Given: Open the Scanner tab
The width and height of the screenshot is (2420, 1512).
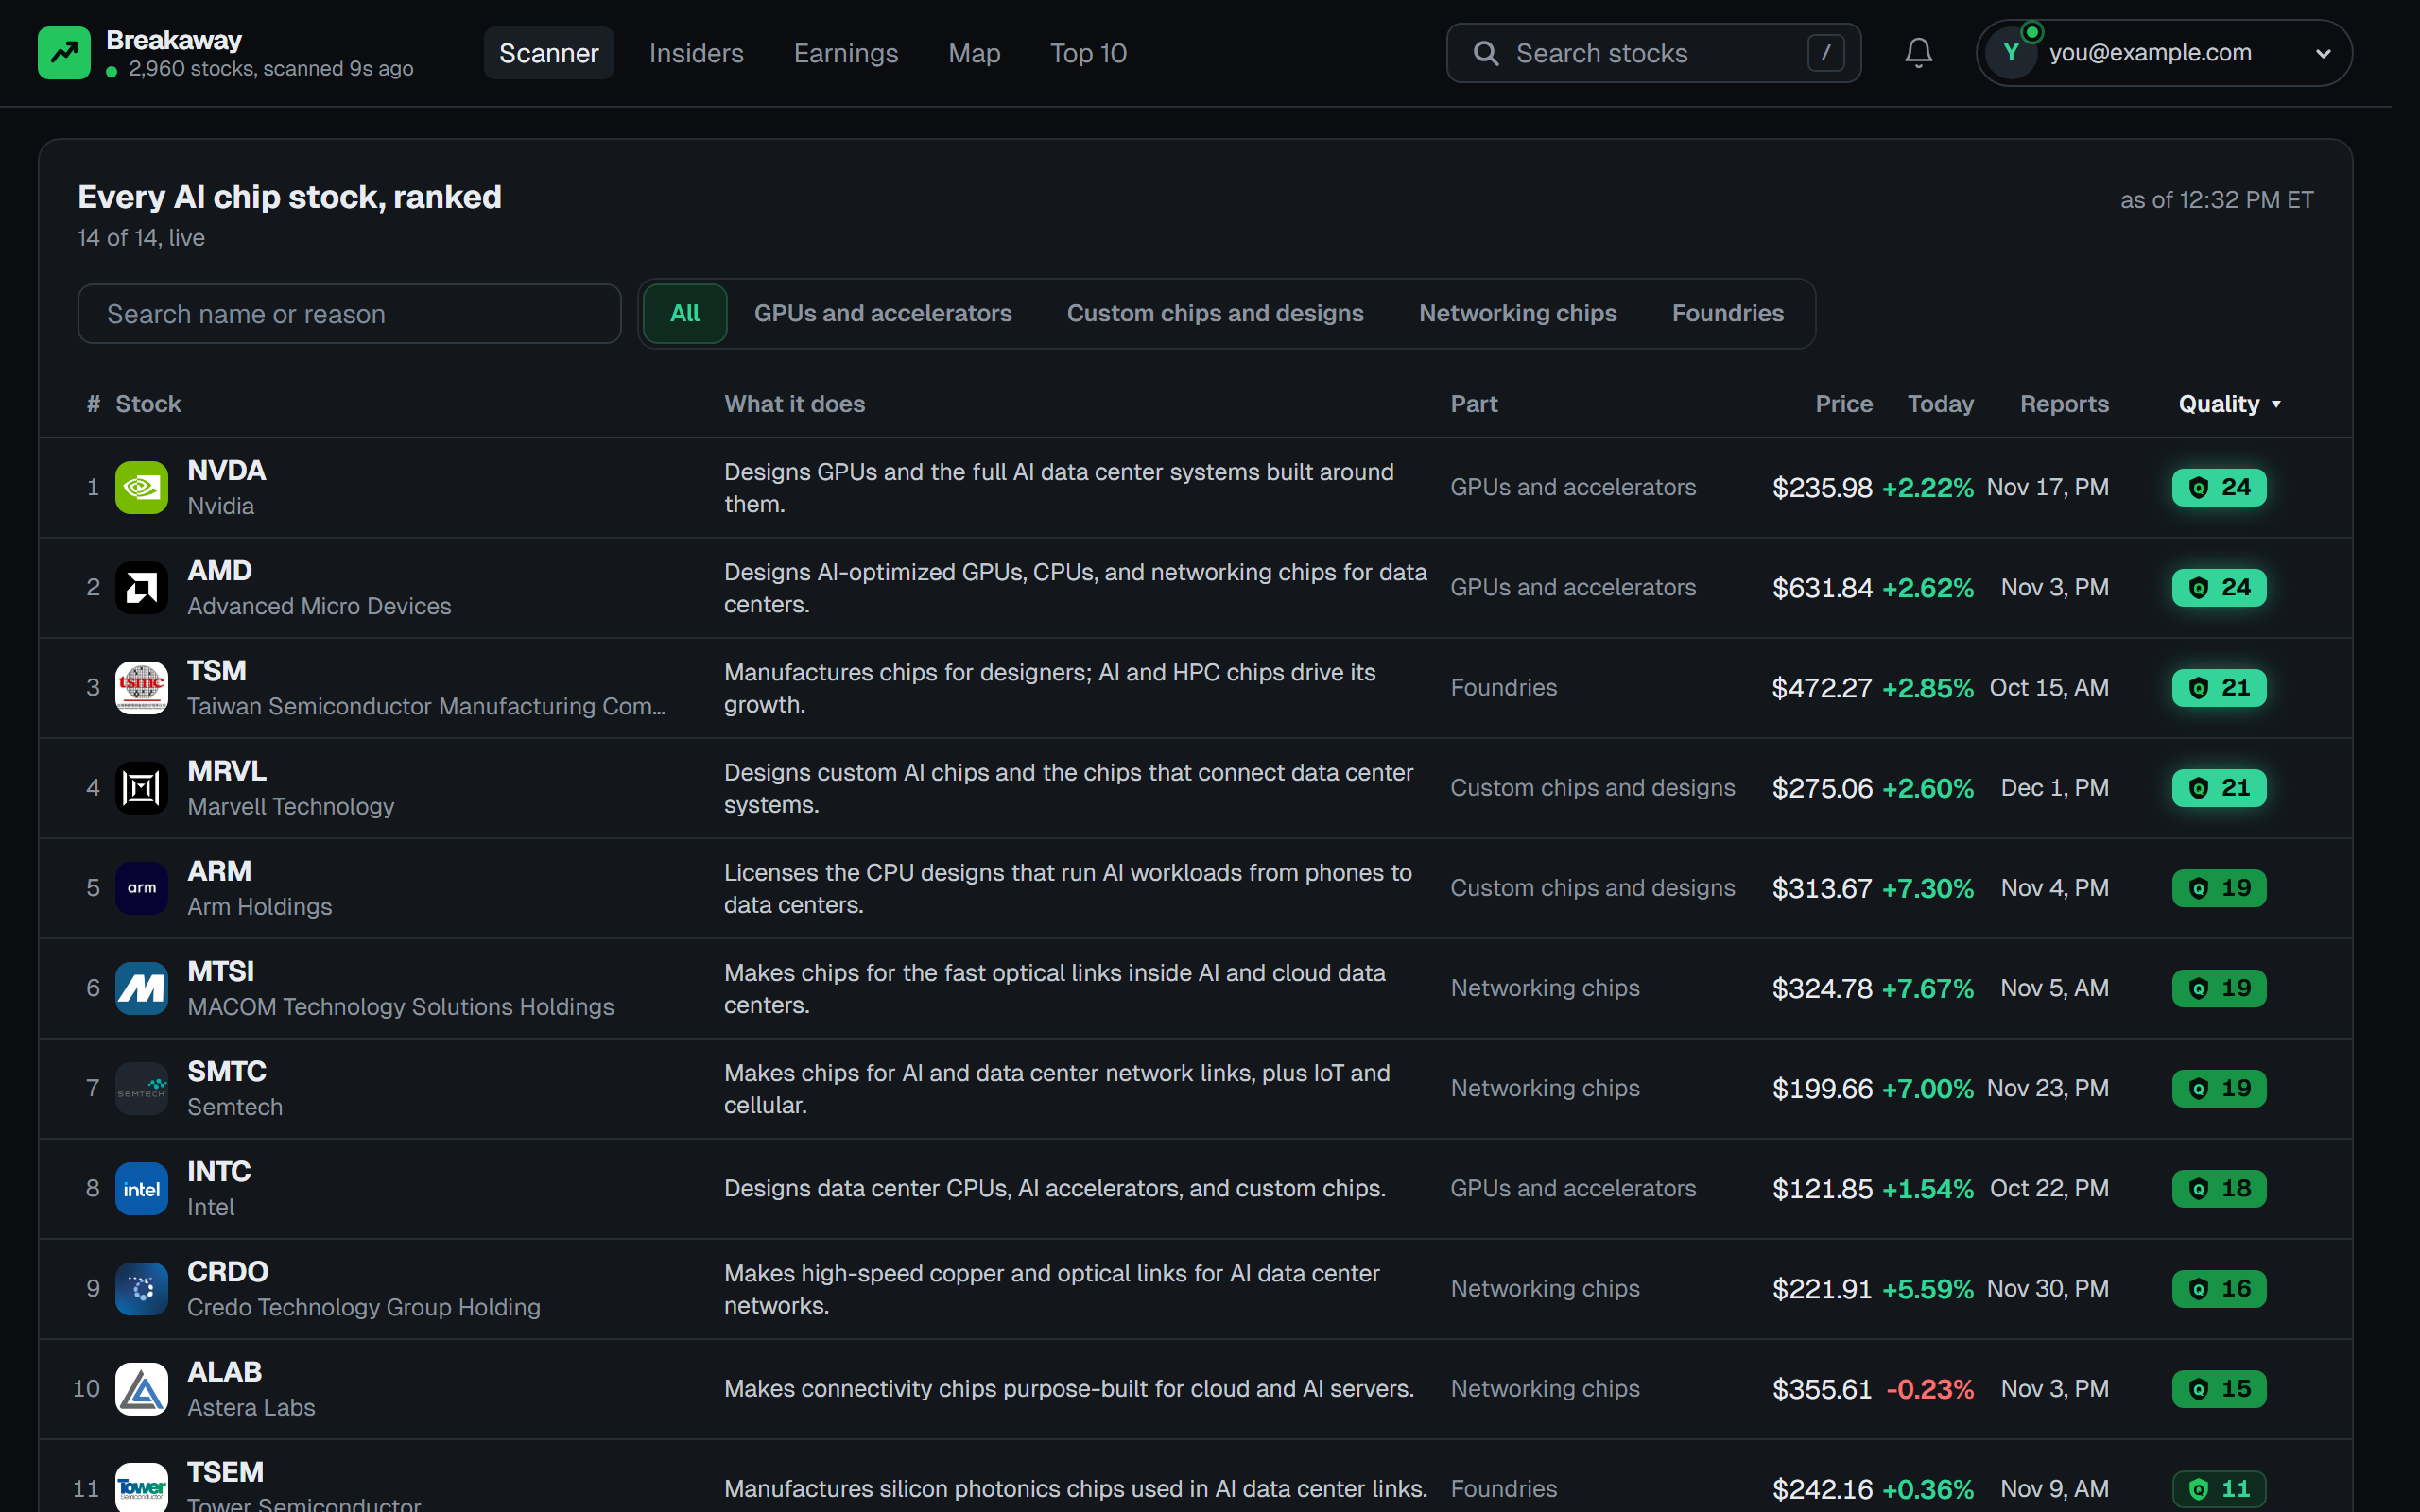Looking at the screenshot, I should tap(549, 53).
